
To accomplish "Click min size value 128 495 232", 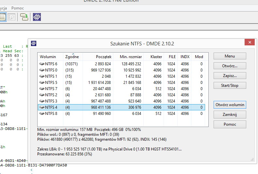I will [x=131, y=64].
